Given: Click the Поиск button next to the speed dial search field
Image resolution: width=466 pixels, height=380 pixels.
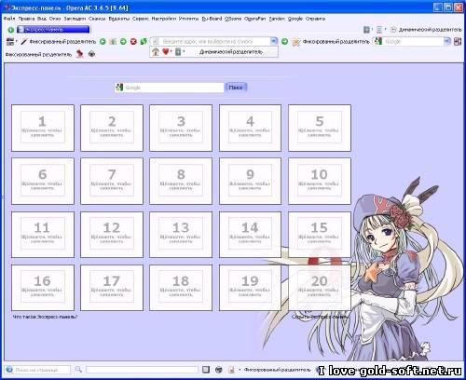Looking at the screenshot, I should click(x=236, y=88).
